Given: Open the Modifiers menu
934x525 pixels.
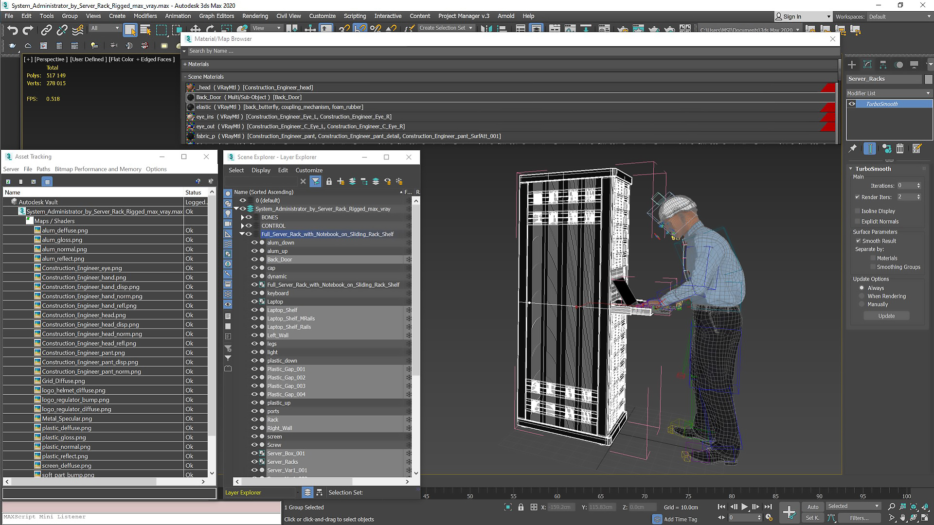Looking at the screenshot, I should pyautogui.click(x=145, y=16).
